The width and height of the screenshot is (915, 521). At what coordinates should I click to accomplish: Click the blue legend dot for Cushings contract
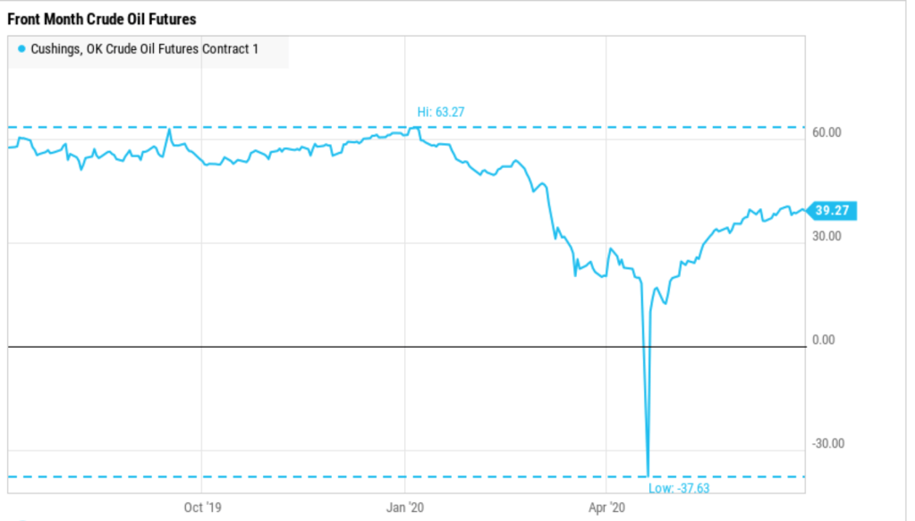pyautogui.click(x=21, y=49)
